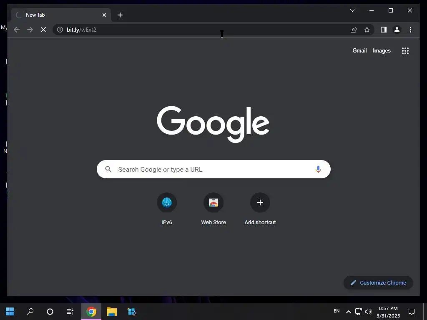Focus the Search Google or type a URL box

[x=213, y=169]
